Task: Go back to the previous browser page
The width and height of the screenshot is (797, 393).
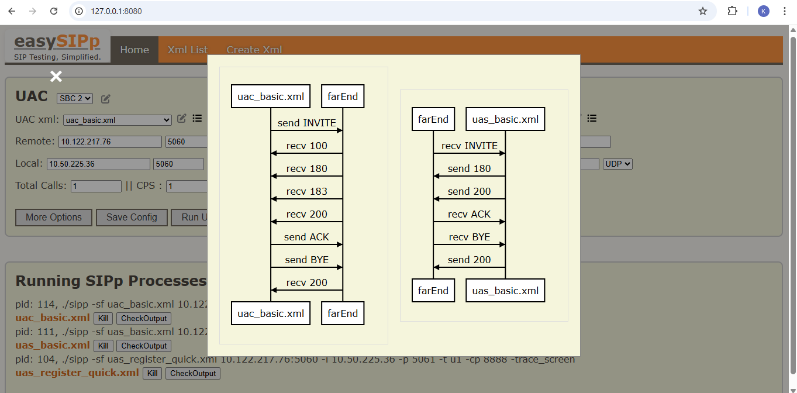Action: [12, 11]
